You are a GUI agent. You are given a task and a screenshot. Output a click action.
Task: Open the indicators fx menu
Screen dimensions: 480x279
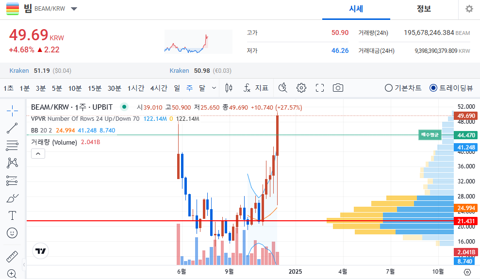[247, 88]
